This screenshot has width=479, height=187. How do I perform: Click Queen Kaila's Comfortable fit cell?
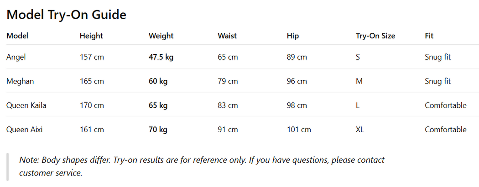click(445, 105)
